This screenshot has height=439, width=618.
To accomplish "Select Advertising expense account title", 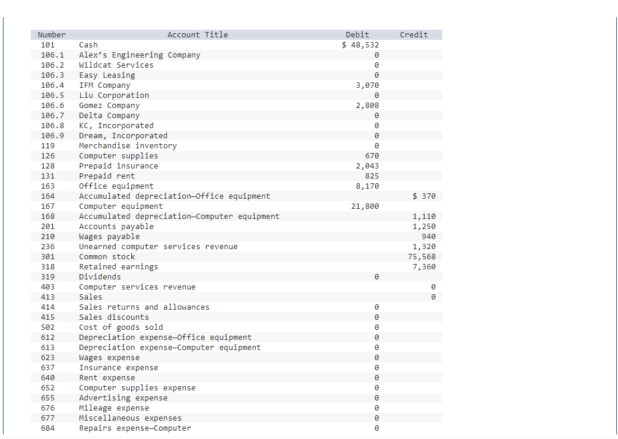I will click(x=123, y=398).
